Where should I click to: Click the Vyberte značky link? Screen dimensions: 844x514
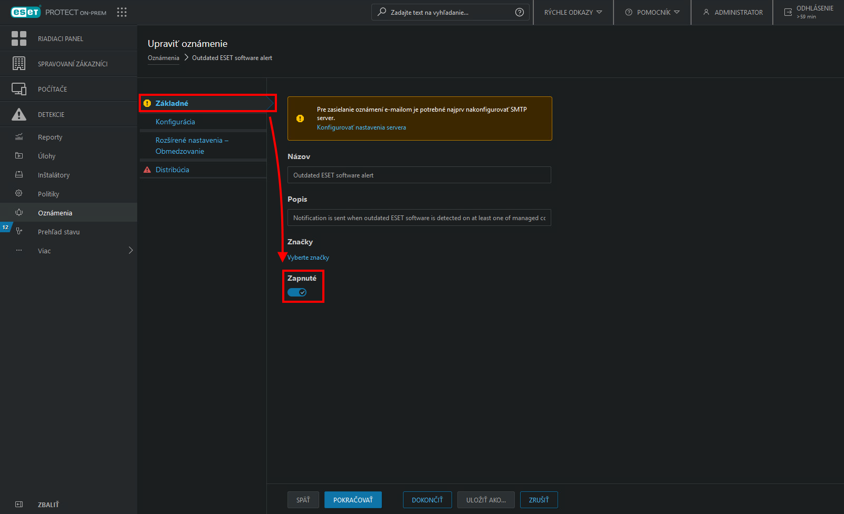coord(308,258)
